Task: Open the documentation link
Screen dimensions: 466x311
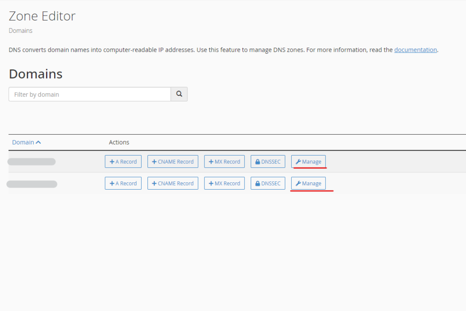Action: pyautogui.click(x=415, y=50)
